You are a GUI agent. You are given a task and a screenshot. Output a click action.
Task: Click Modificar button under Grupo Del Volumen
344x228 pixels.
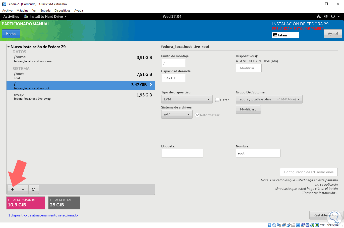[x=248, y=109]
